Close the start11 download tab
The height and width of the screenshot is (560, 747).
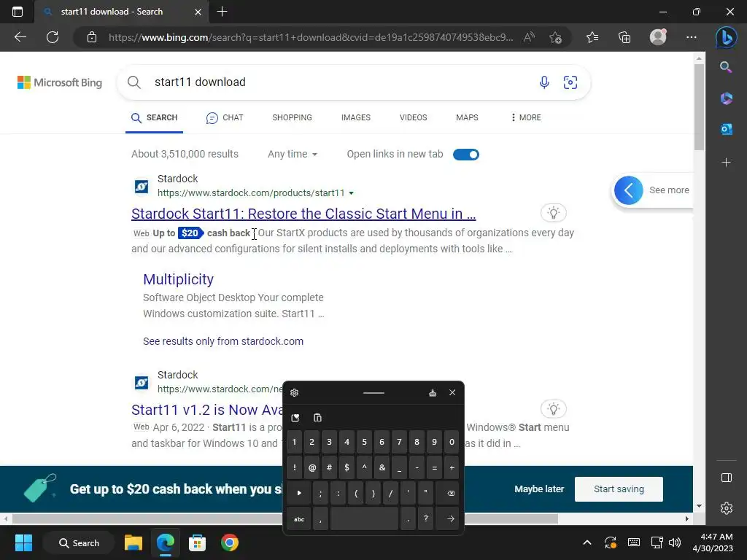198,12
